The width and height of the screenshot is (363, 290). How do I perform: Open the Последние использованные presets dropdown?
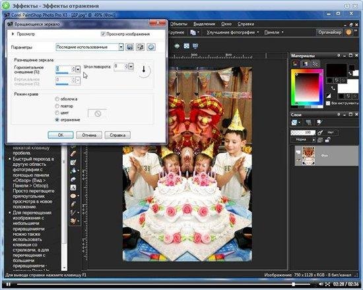[121, 47]
